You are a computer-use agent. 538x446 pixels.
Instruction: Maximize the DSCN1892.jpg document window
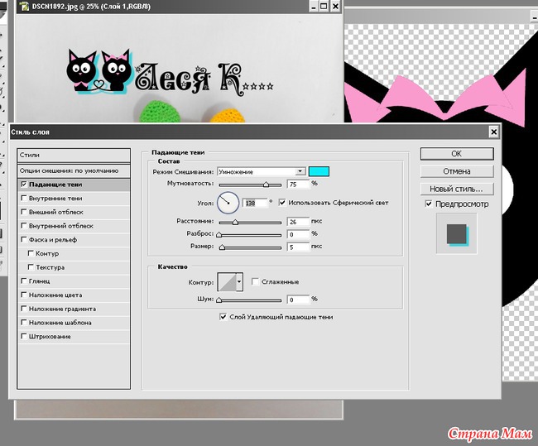pos(323,7)
